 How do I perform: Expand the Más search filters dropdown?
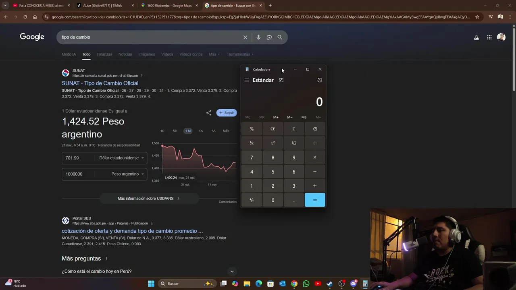214,54
